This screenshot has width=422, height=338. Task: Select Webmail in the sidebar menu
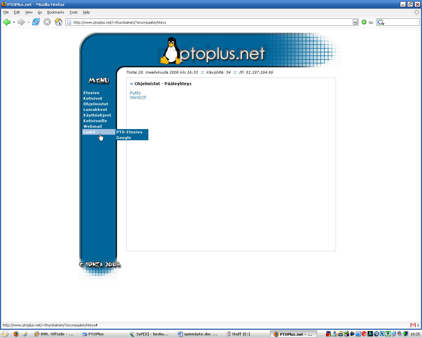pos(93,126)
